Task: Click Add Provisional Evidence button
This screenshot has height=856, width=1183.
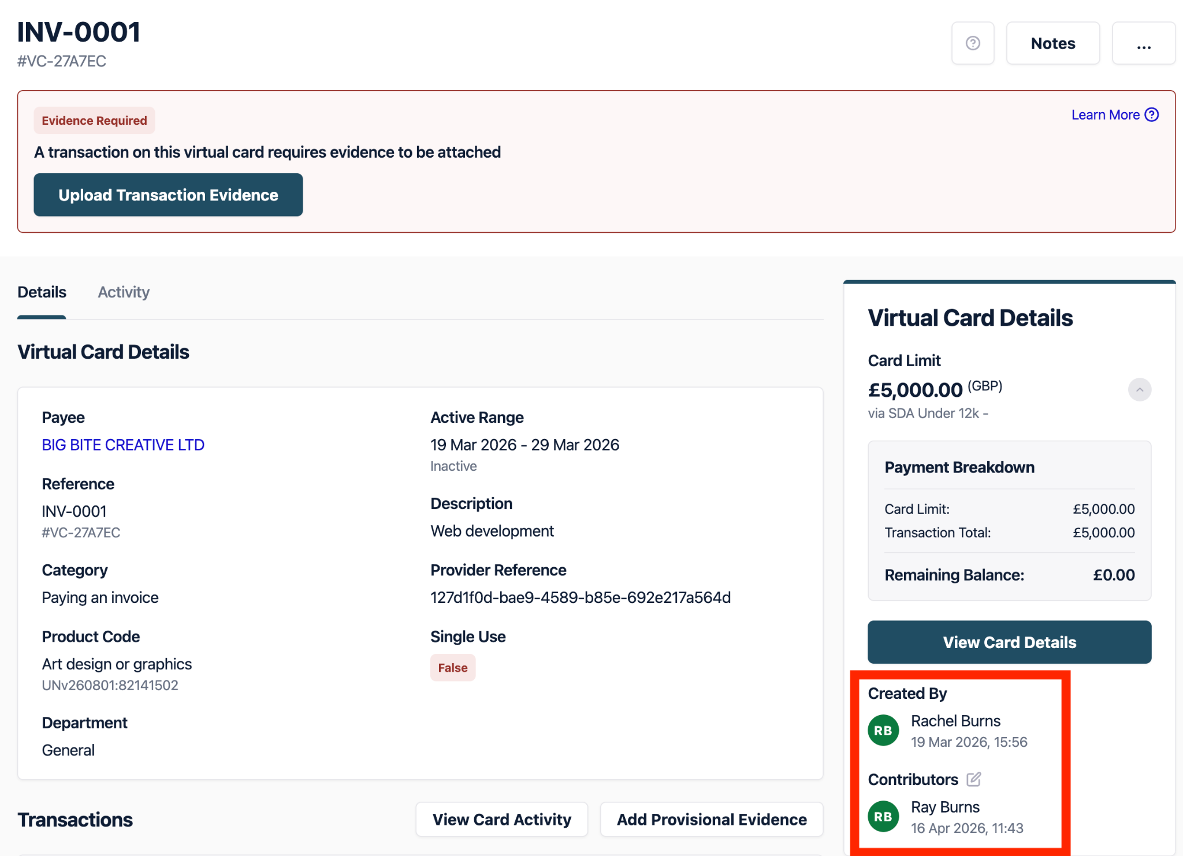Action: (711, 819)
